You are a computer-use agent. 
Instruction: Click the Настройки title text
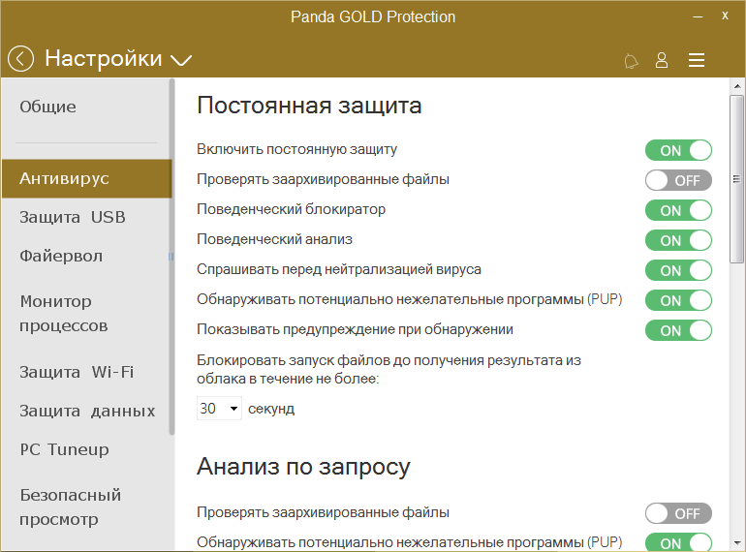pyautogui.click(x=104, y=58)
